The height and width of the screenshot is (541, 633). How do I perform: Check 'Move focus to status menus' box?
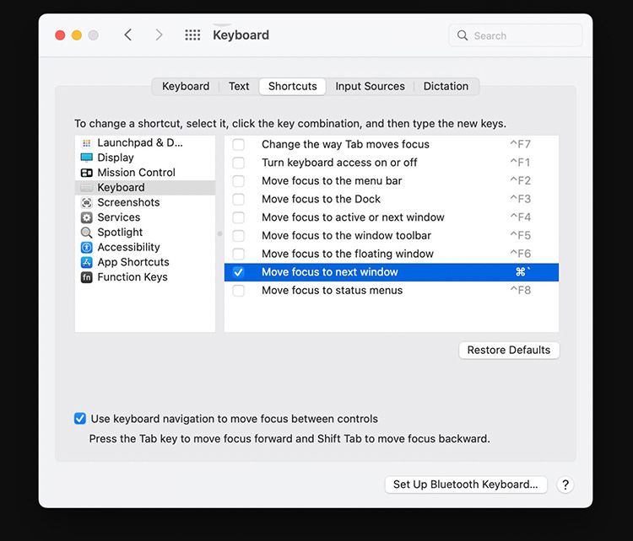pos(239,290)
